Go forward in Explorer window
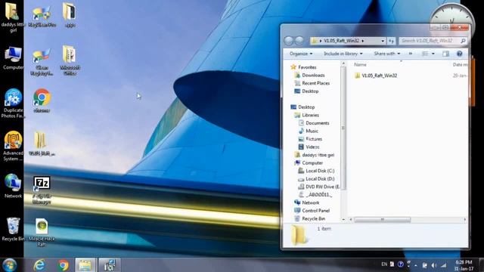This screenshot has height=272, width=484. click(299, 40)
